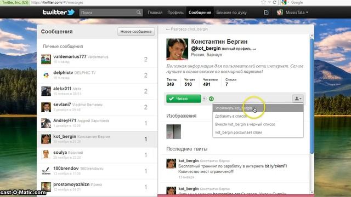Screen dimensions: 351x197
Task: Click AndreyH71 avatar thumbnail
Action: click(x=46, y=123)
